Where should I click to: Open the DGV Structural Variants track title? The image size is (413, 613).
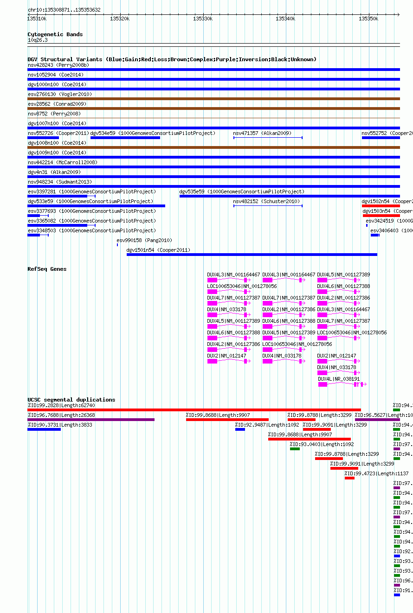(x=172, y=59)
